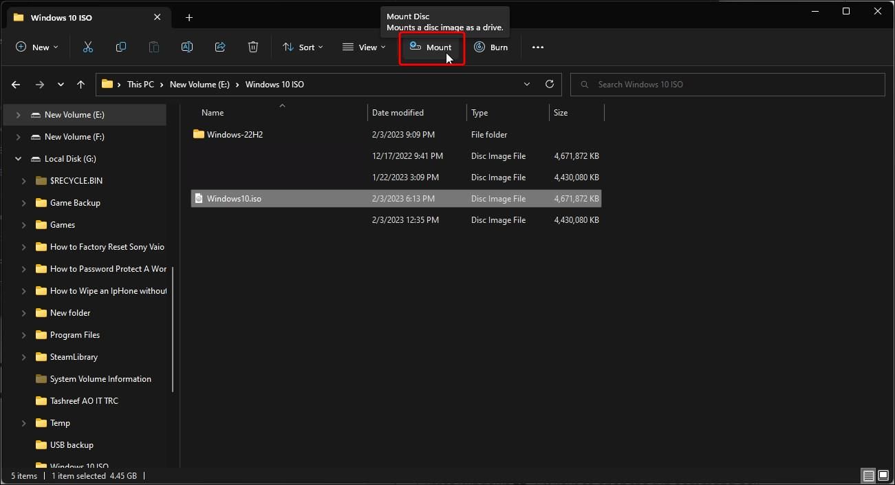Click the Delete trash icon
The width and height of the screenshot is (895, 485).
253,47
